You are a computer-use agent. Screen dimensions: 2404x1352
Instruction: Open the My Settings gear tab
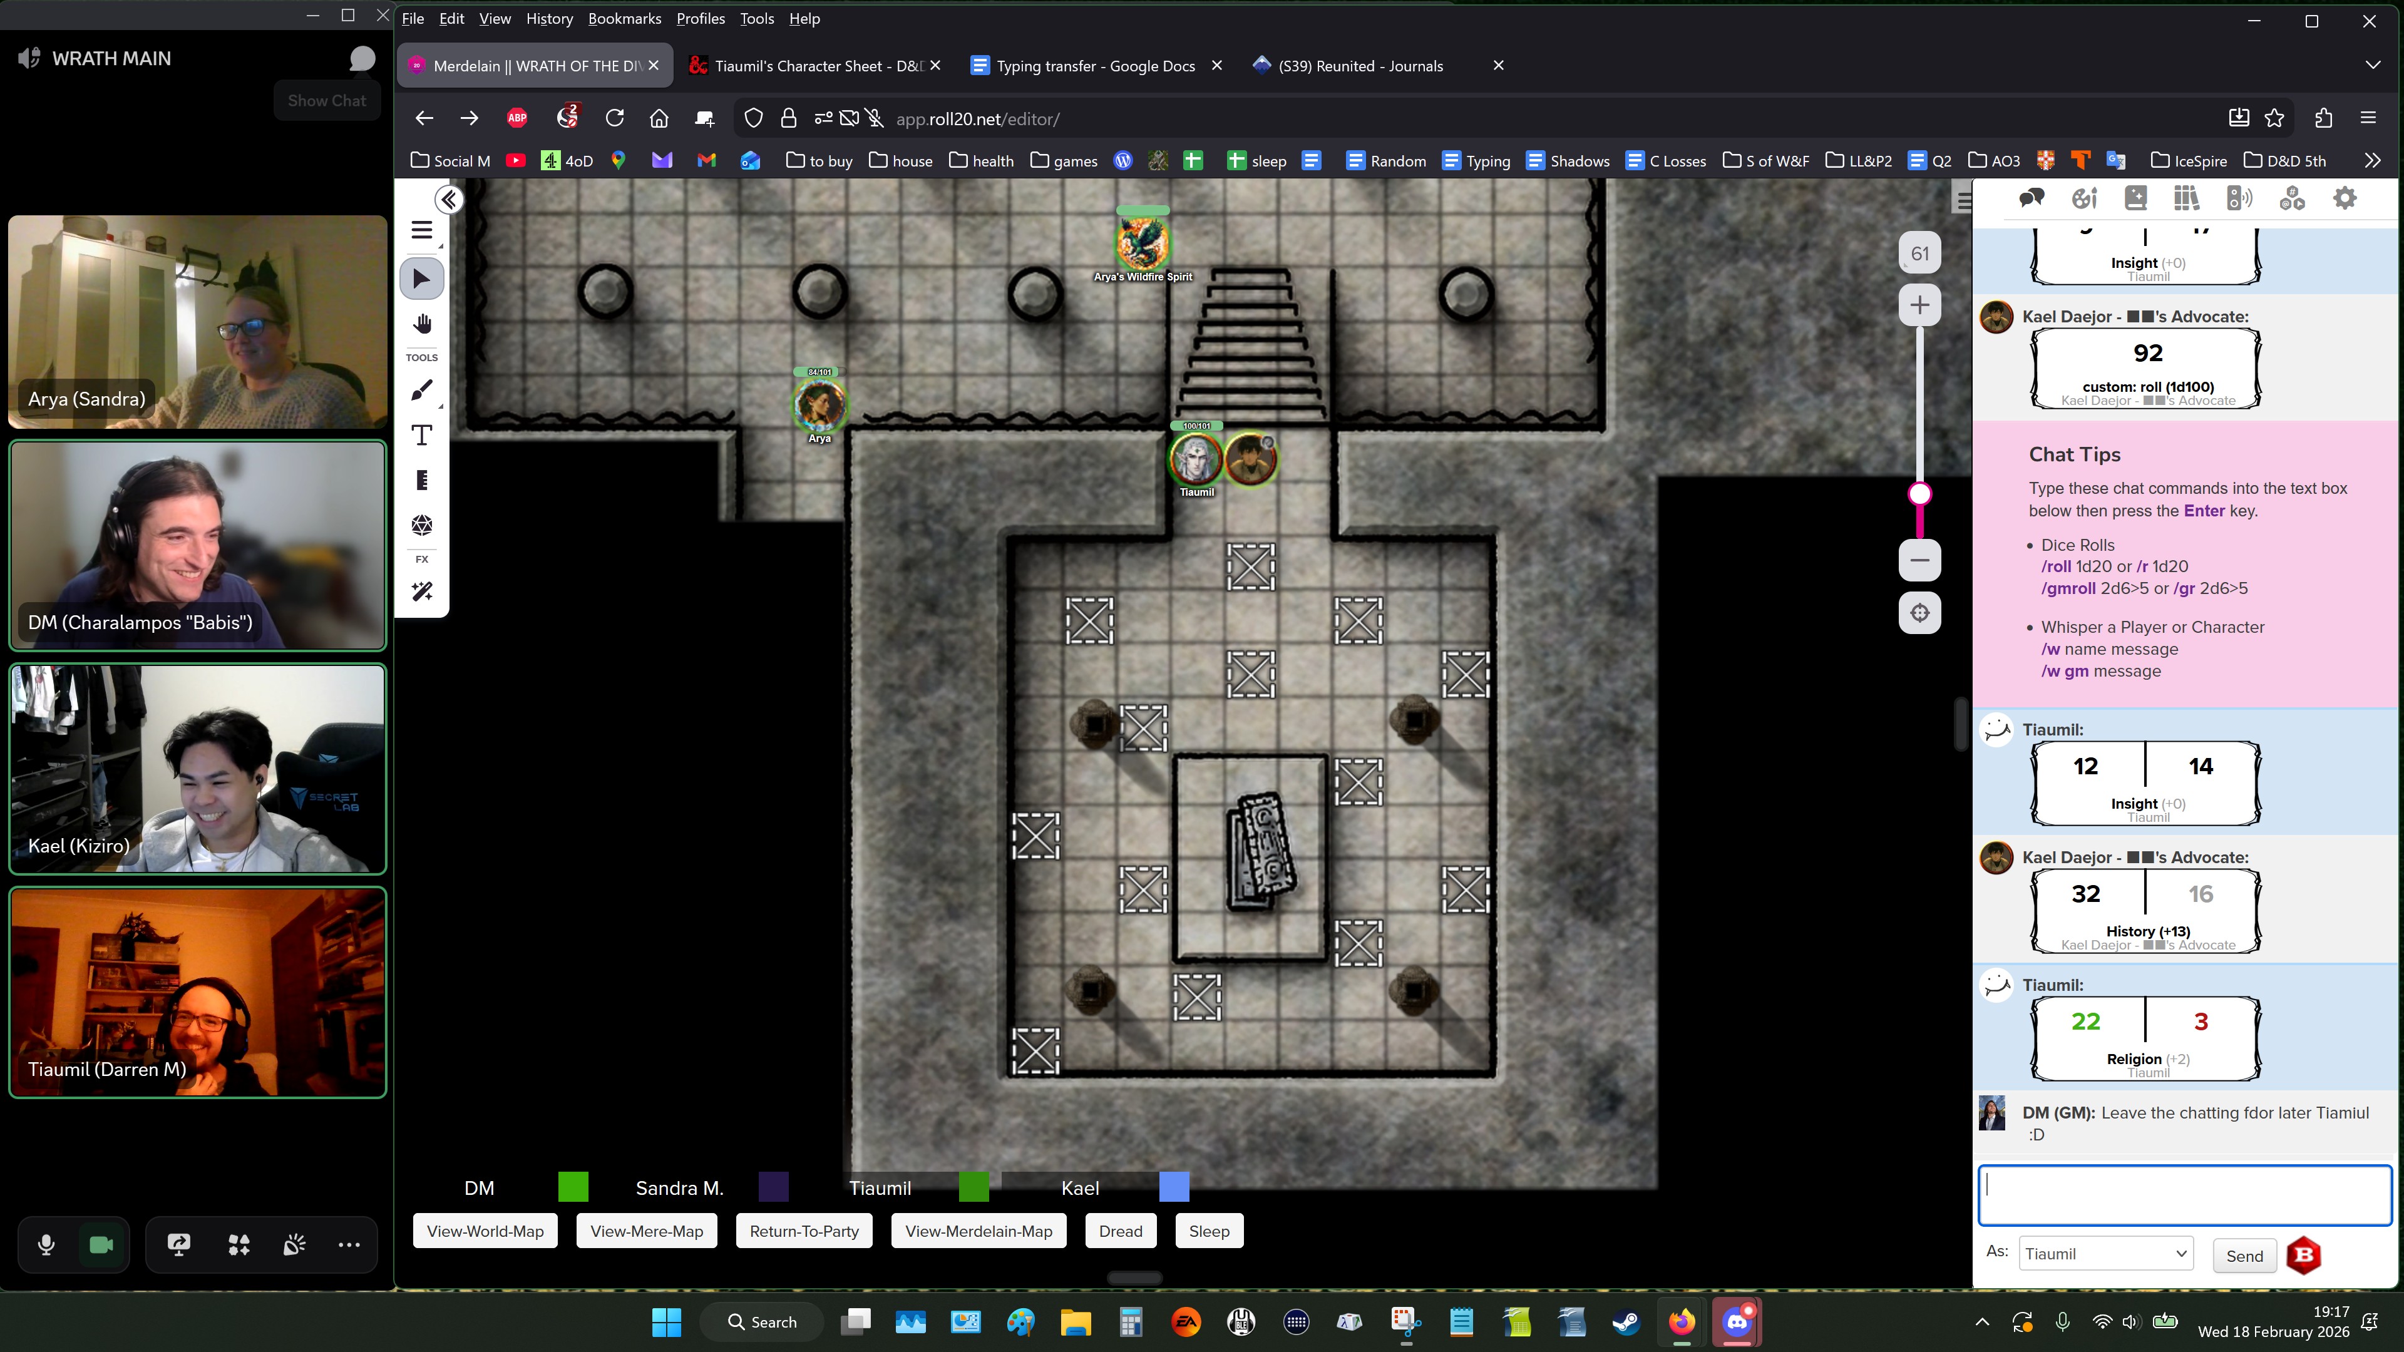coord(2345,198)
